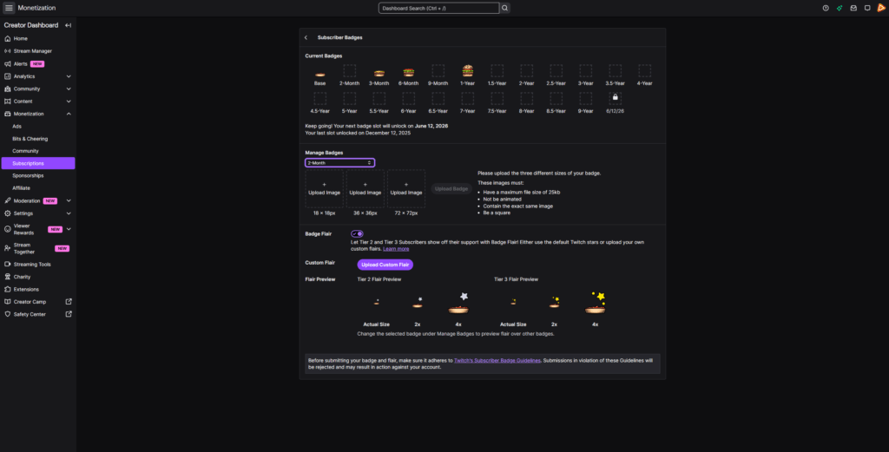889x452 pixels.
Task: Open the 2-Month badge selector dropdown
Action: [339, 162]
